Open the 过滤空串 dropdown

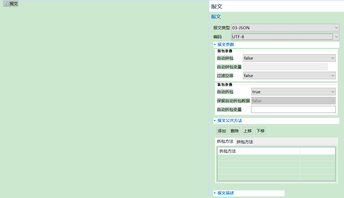332,75
